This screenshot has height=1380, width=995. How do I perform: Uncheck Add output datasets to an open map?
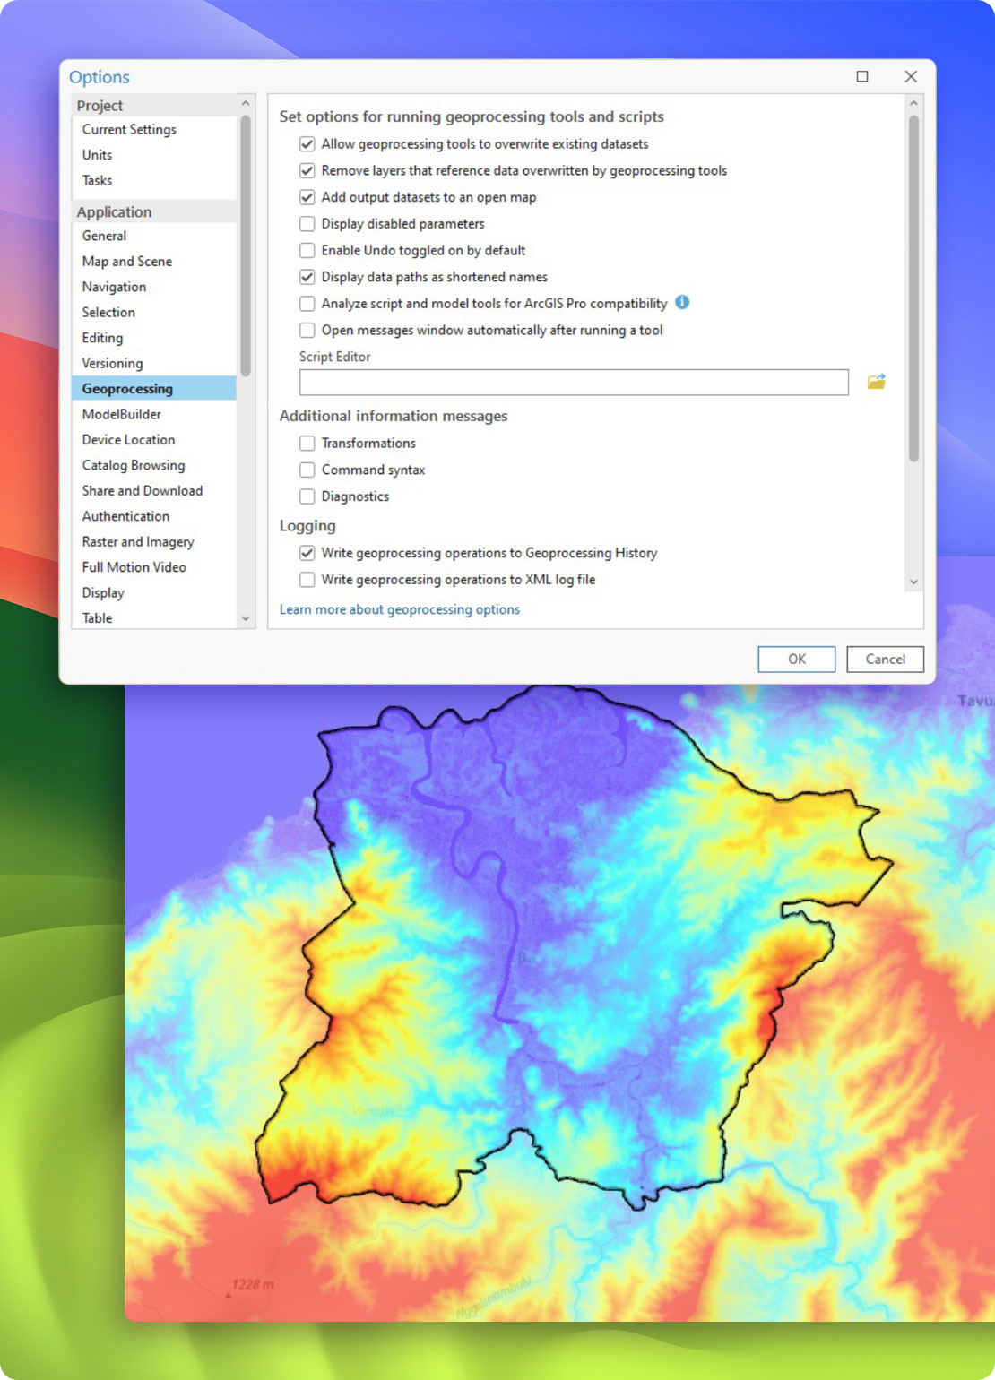[x=308, y=197]
